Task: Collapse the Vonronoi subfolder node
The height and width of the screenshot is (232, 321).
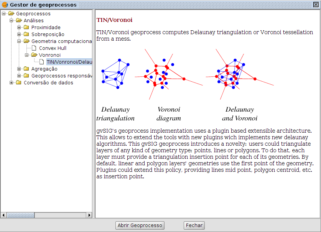Action: pyautogui.click(x=27, y=55)
